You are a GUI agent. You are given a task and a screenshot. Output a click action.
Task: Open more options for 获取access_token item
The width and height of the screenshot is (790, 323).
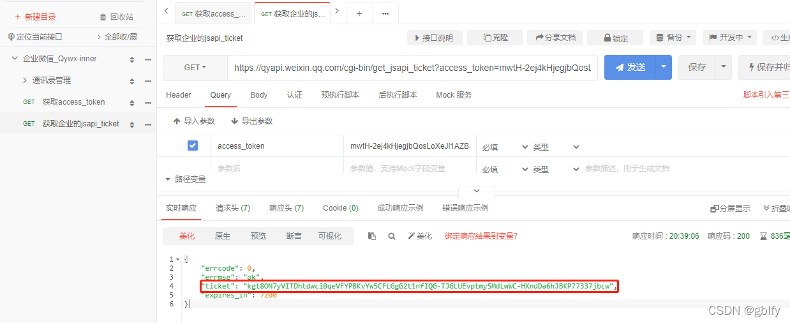point(148,103)
